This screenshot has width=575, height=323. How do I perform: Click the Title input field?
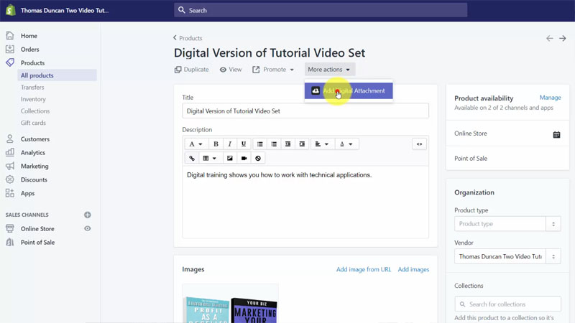click(305, 111)
